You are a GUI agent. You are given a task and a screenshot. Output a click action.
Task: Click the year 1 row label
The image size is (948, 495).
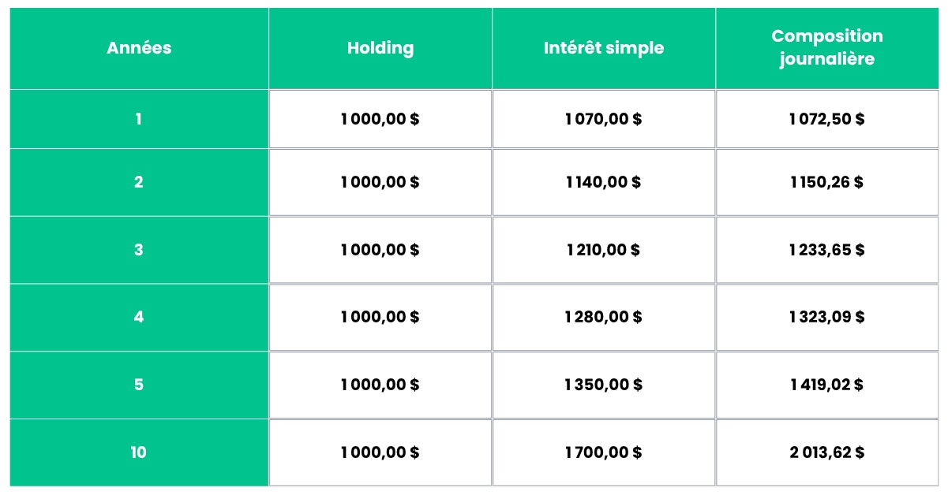tap(139, 120)
